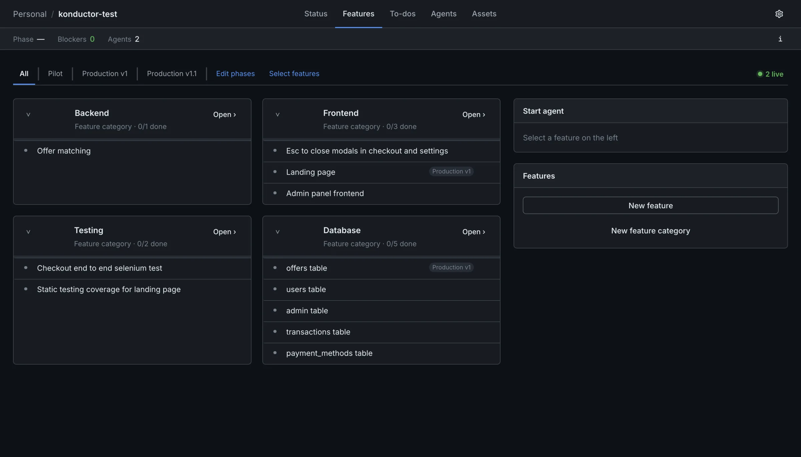Collapse the Database category chevron
Viewport: 801px width, 457px height.
[x=277, y=232]
